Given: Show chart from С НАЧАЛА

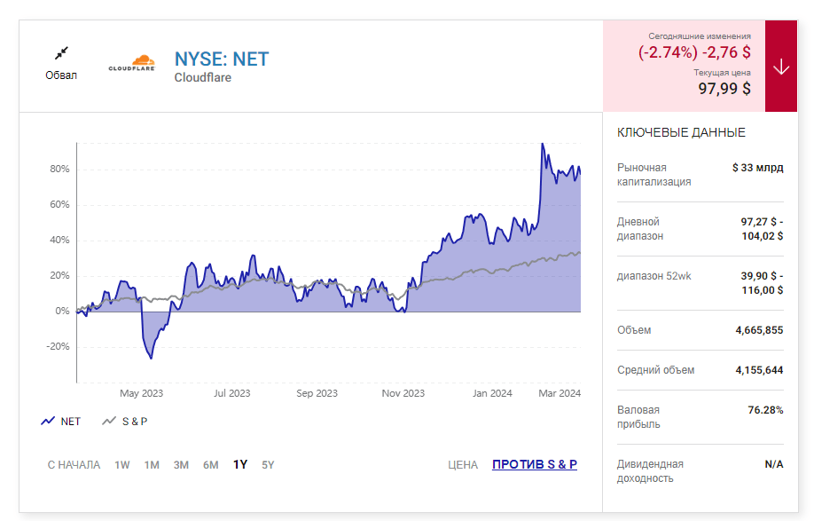Looking at the screenshot, I should pyautogui.click(x=74, y=465).
